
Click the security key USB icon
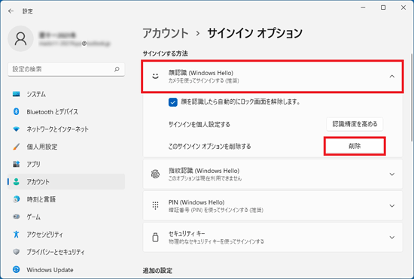[156, 237]
